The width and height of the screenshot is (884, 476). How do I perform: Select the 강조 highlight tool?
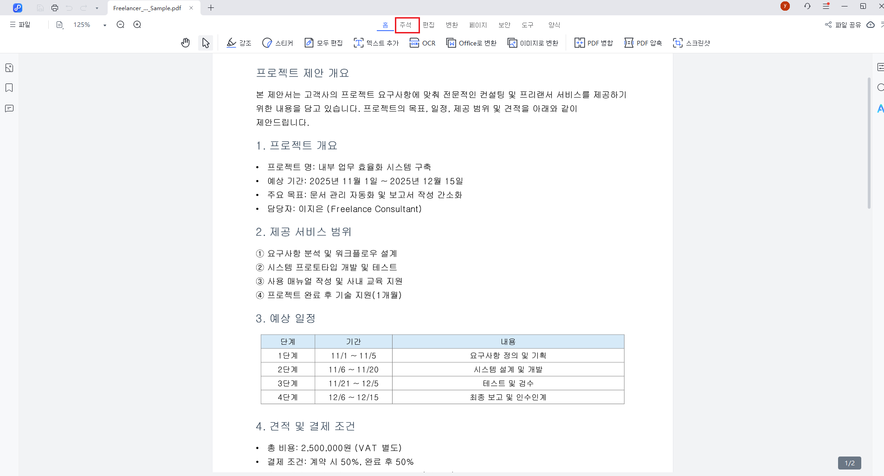click(239, 43)
